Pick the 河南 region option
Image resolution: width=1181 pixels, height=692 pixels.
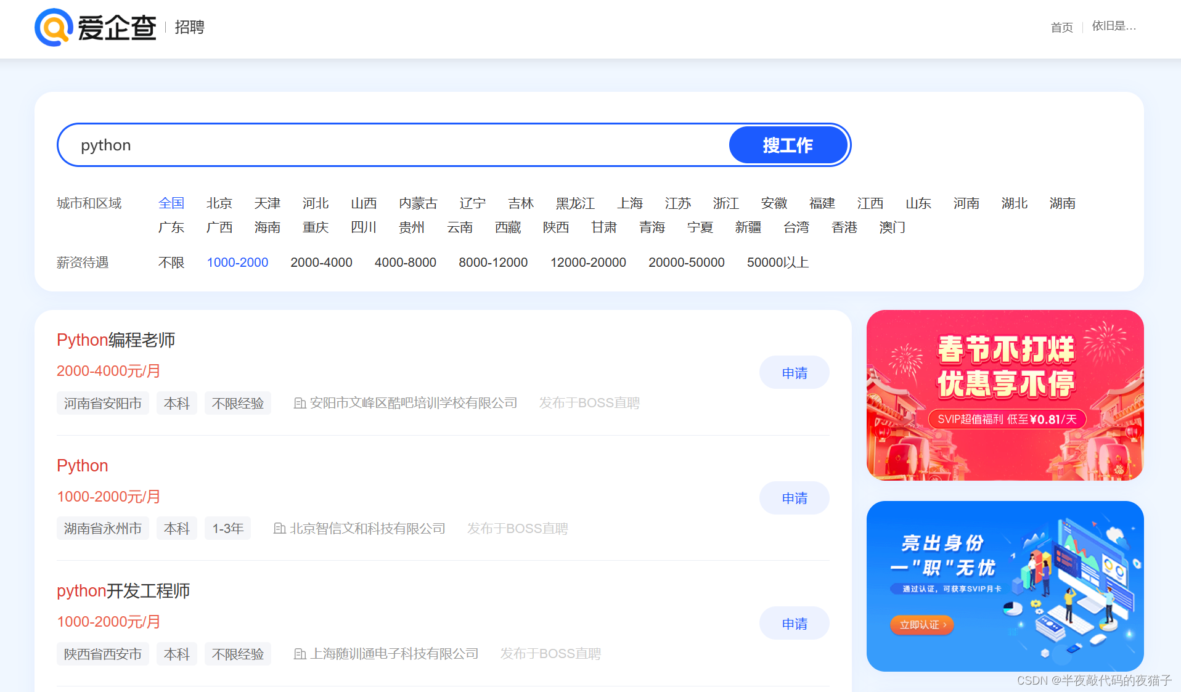(966, 203)
